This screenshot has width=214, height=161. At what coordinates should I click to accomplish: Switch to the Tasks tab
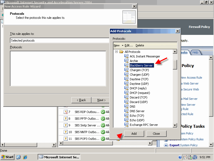click(x=184, y=52)
